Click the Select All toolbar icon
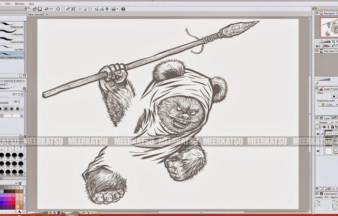 [x=80, y=9]
